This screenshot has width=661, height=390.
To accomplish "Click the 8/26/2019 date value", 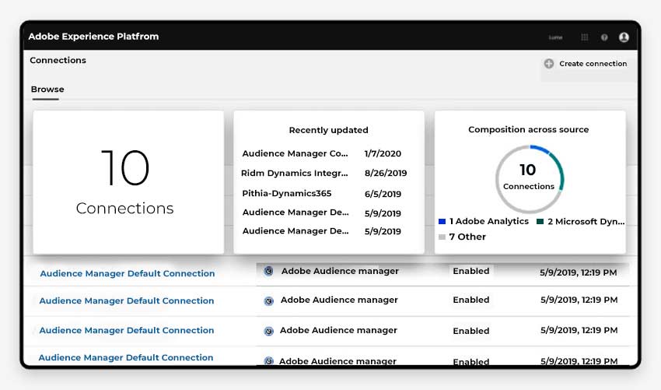I will (386, 173).
